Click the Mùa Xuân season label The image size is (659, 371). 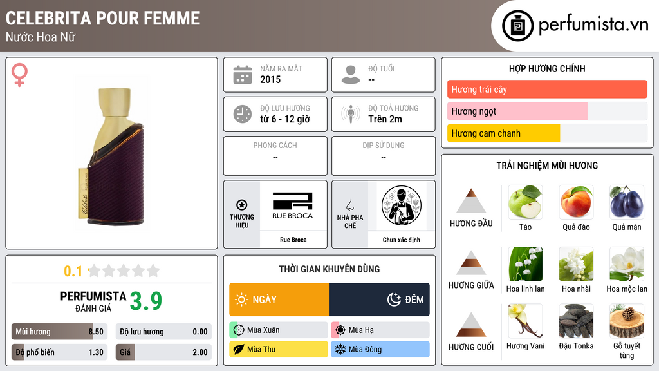[263, 330]
